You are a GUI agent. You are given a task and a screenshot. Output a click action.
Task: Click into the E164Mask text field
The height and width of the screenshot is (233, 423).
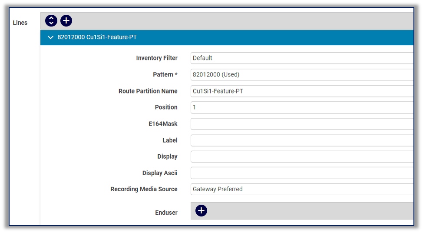(x=302, y=124)
